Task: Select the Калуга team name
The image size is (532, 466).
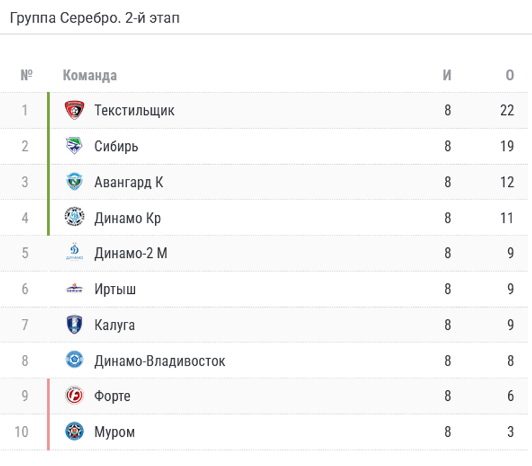Action: (x=114, y=325)
